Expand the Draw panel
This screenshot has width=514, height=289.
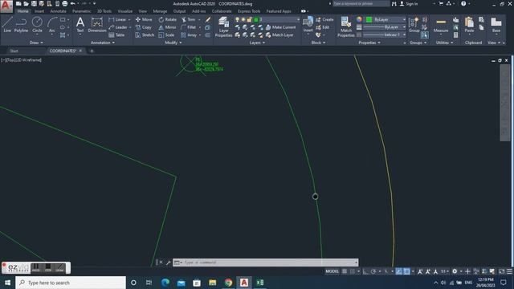point(36,43)
